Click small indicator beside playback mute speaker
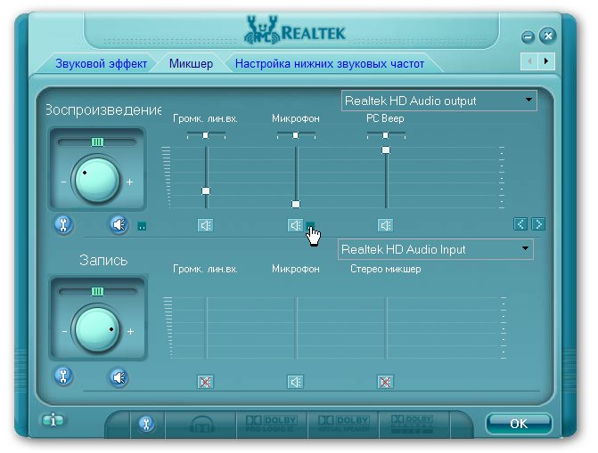This screenshot has height=453, width=598. click(x=142, y=226)
